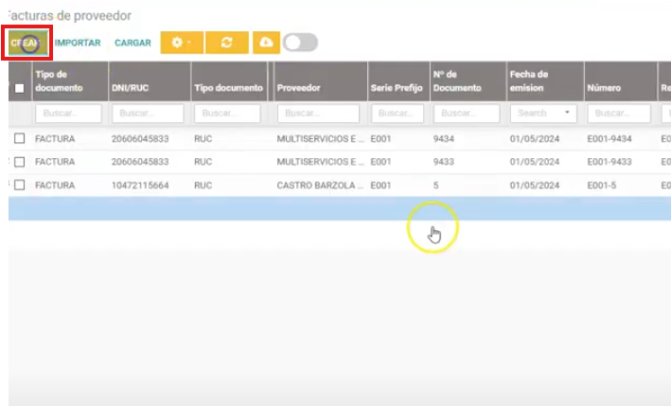
Task: Toggle the switch next to the cloud button
Action: [x=300, y=43]
